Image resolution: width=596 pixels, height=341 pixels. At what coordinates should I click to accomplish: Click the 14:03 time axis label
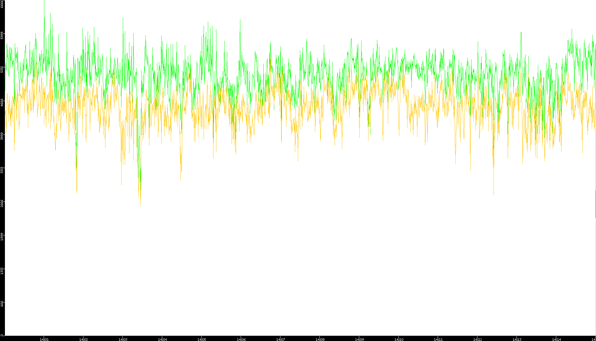click(x=123, y=339)
